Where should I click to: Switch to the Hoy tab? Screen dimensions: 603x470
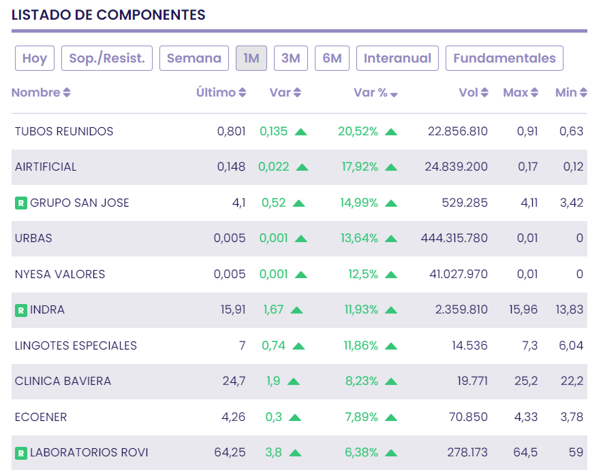click(x=34, y=58)
